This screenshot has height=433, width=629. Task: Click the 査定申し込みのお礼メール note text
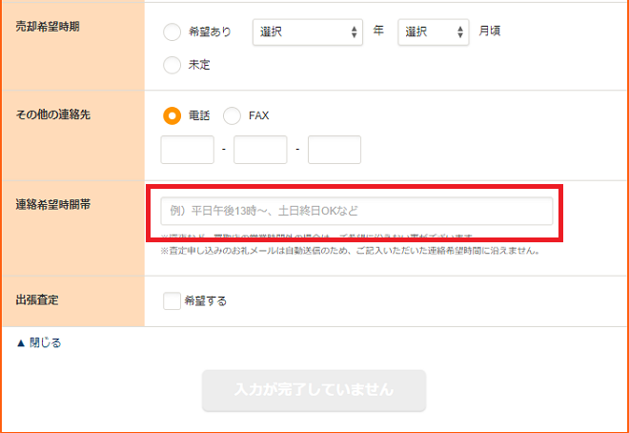click(351, 252)
